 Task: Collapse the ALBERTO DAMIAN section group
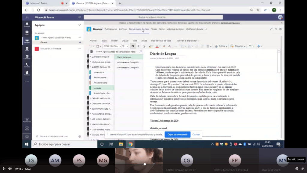[90, 67]
